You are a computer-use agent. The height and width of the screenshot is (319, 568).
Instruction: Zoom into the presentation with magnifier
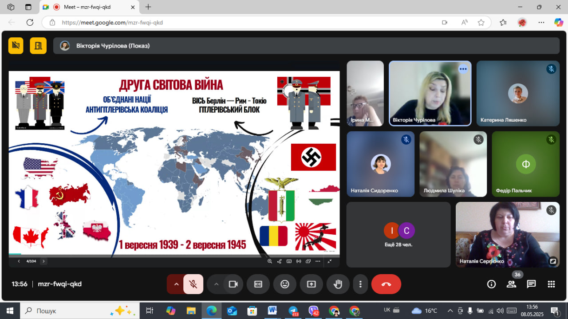[270, 261]
